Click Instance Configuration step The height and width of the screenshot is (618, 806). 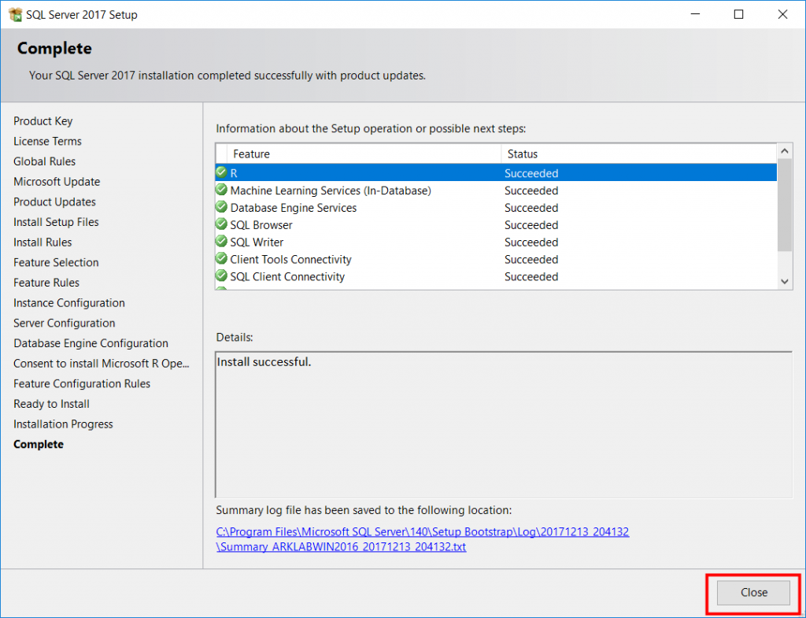tap(69, 303)
